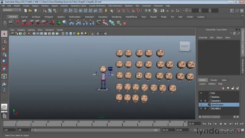The height and width of the screenshot is (138, 245).
Task: Click the New Scene icon
Action: coord(26,11)
